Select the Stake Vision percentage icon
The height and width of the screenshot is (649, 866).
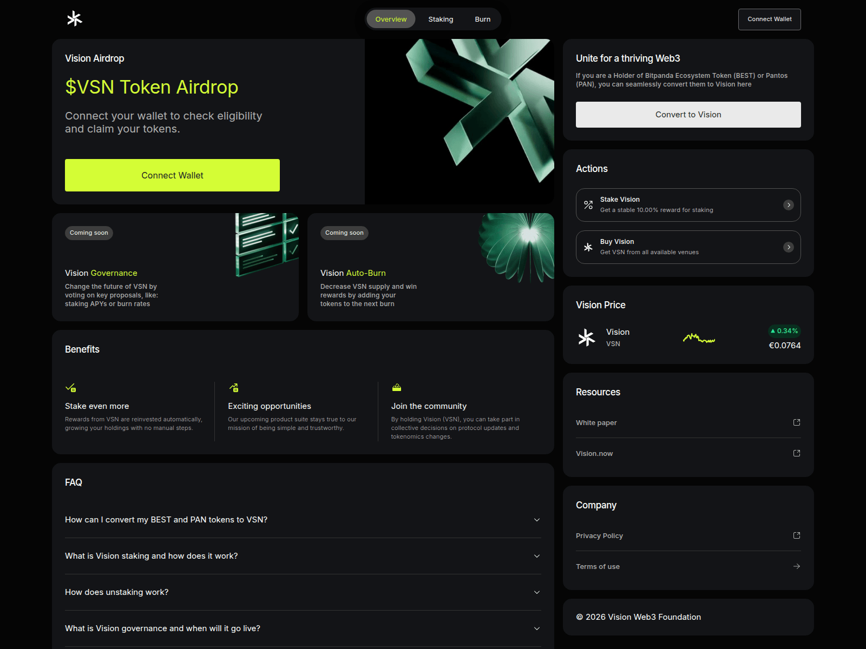[x=588, y=205]
